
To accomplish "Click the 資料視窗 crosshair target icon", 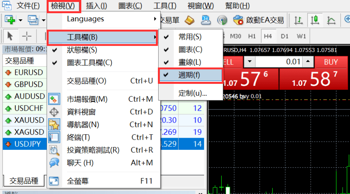I will tap(54, 112).
